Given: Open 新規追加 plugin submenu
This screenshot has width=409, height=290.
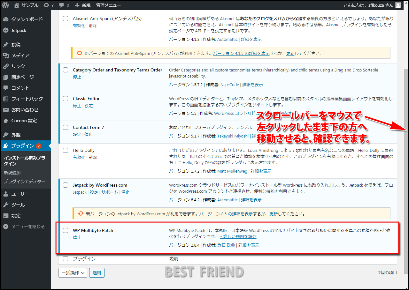Looking at the screenshot, I should point(12,173).
